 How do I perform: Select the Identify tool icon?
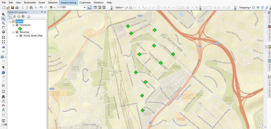pyautogui.click(x=3, y=72)
